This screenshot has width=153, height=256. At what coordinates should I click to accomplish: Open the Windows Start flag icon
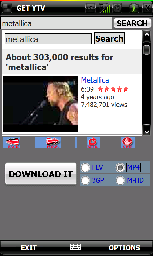click(x=7, y=8)
